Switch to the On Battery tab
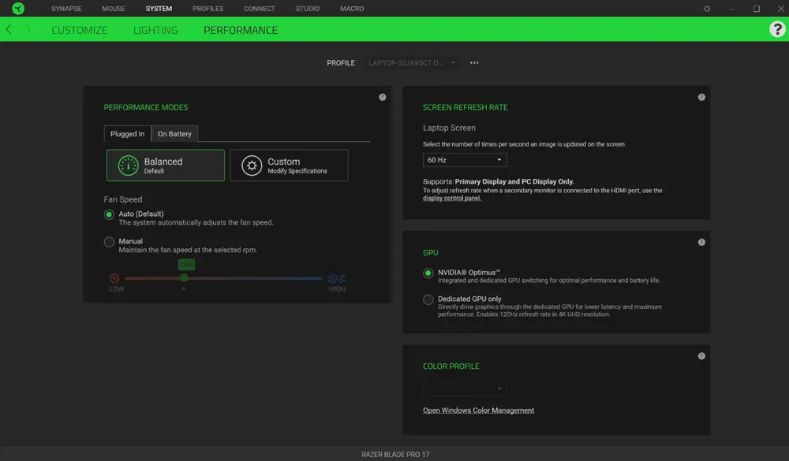The height and width of the screenshot is (461, 789). (x=174, y=133)
